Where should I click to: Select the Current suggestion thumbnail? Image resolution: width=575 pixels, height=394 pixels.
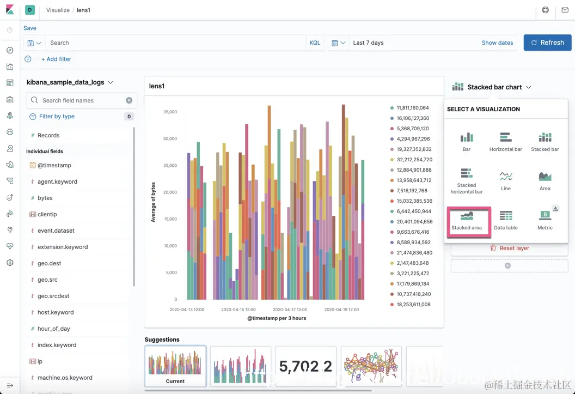pos(175,366)
